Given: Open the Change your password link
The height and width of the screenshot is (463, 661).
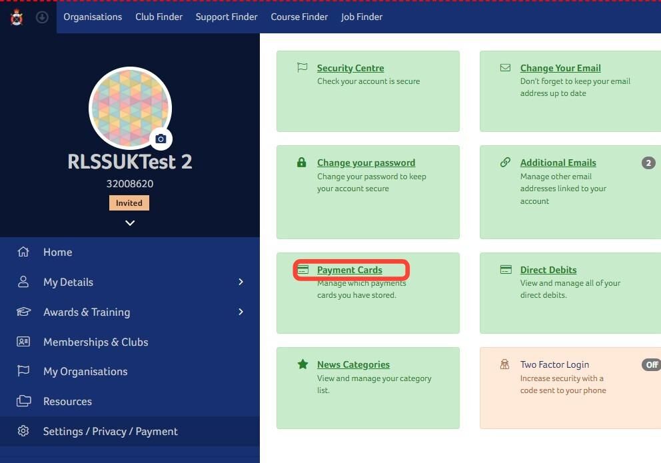Looking at the screenshot, I should click(x=366, y=163).
